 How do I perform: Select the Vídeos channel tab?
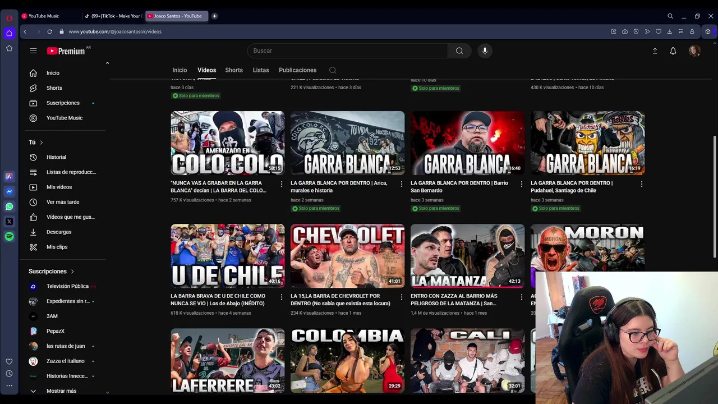click(206, 70)
